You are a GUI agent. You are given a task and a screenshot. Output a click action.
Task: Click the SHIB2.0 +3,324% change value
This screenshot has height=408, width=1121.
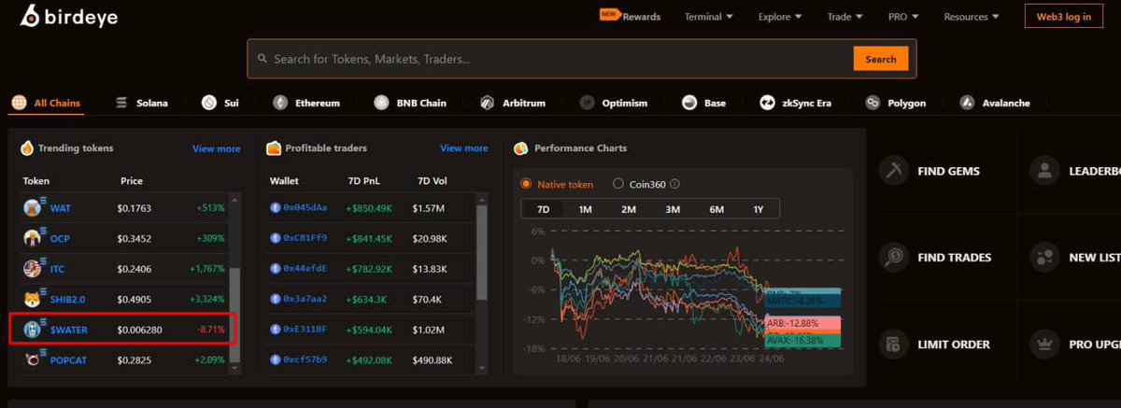[x=206, y=300]
